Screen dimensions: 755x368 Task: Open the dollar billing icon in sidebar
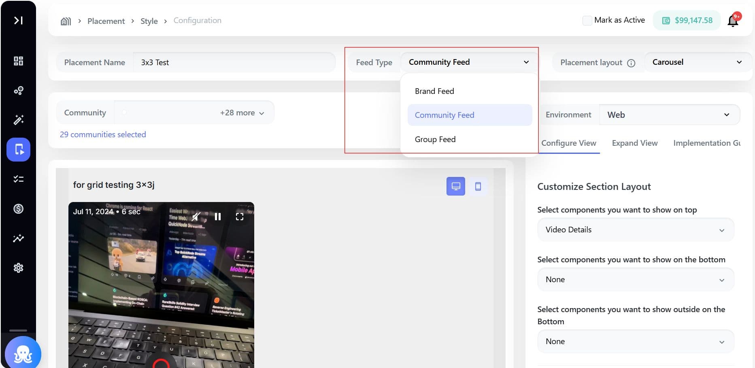[x=18, y=208]
